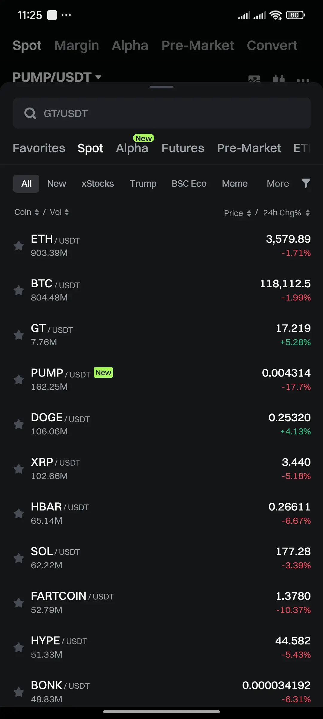
Task: Toggle the GT/USDT favorite star
Action: point(19,335)
